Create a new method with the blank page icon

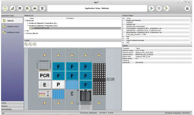click(5, 8)
